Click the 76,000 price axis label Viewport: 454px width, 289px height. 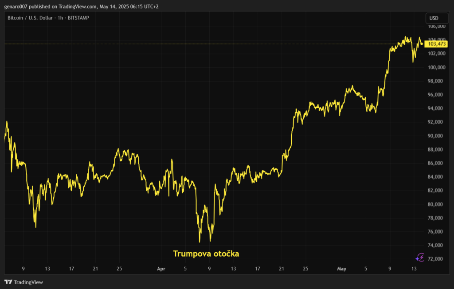tap(437, 232)
